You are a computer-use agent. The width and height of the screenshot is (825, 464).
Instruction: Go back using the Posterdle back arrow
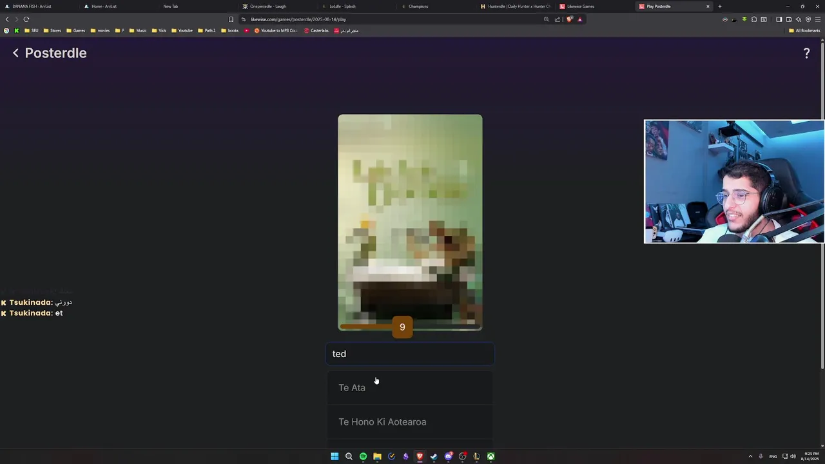[16, 53]
